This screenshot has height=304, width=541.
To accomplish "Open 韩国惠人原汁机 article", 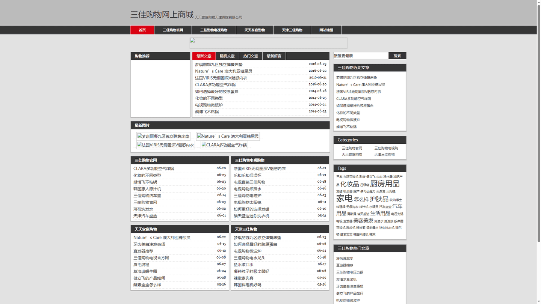I will pyautogui.click(x=147, y=189).
